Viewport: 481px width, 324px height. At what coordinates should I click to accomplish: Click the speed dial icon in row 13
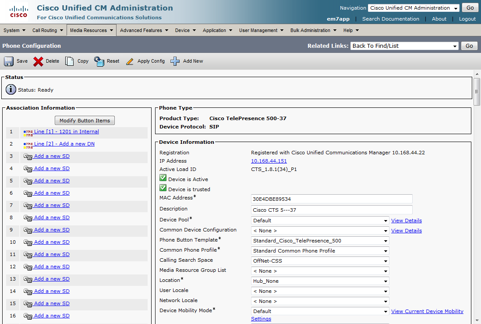tap(28, 279)
